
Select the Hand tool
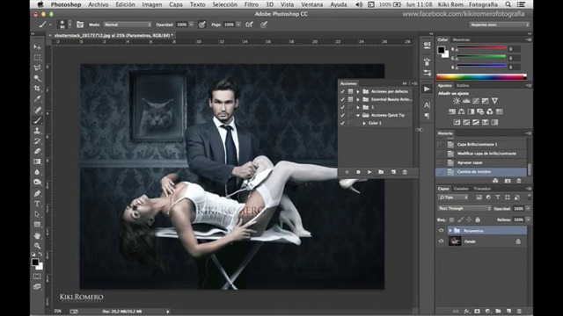click(37, 236)
